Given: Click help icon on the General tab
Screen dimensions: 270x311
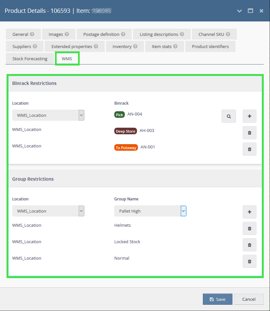Looking at the screenshot, I should click(x=32, y=34).
